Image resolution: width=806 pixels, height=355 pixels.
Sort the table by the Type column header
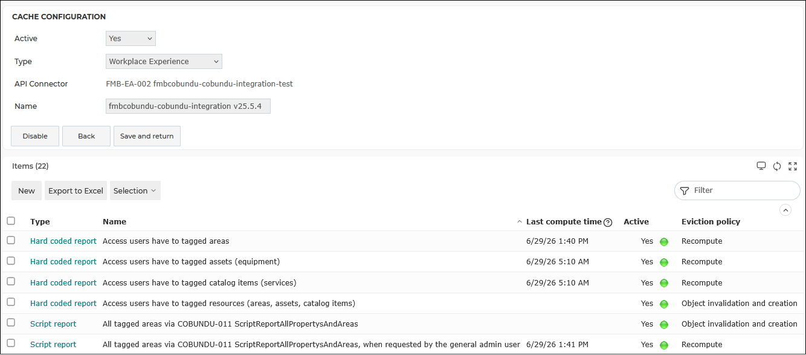40,222
